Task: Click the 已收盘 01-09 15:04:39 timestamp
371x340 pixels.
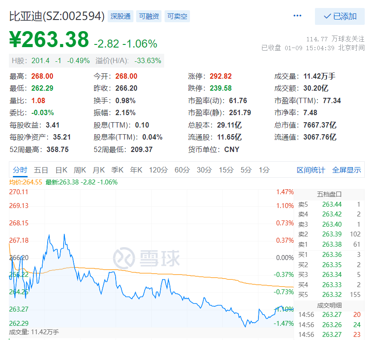Action: [x=313, y=48]
